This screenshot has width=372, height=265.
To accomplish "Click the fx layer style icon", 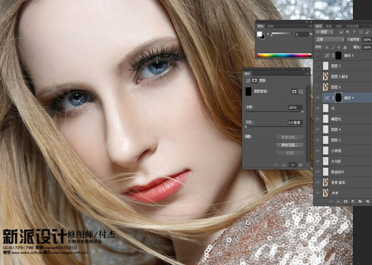I will [339, 201].
